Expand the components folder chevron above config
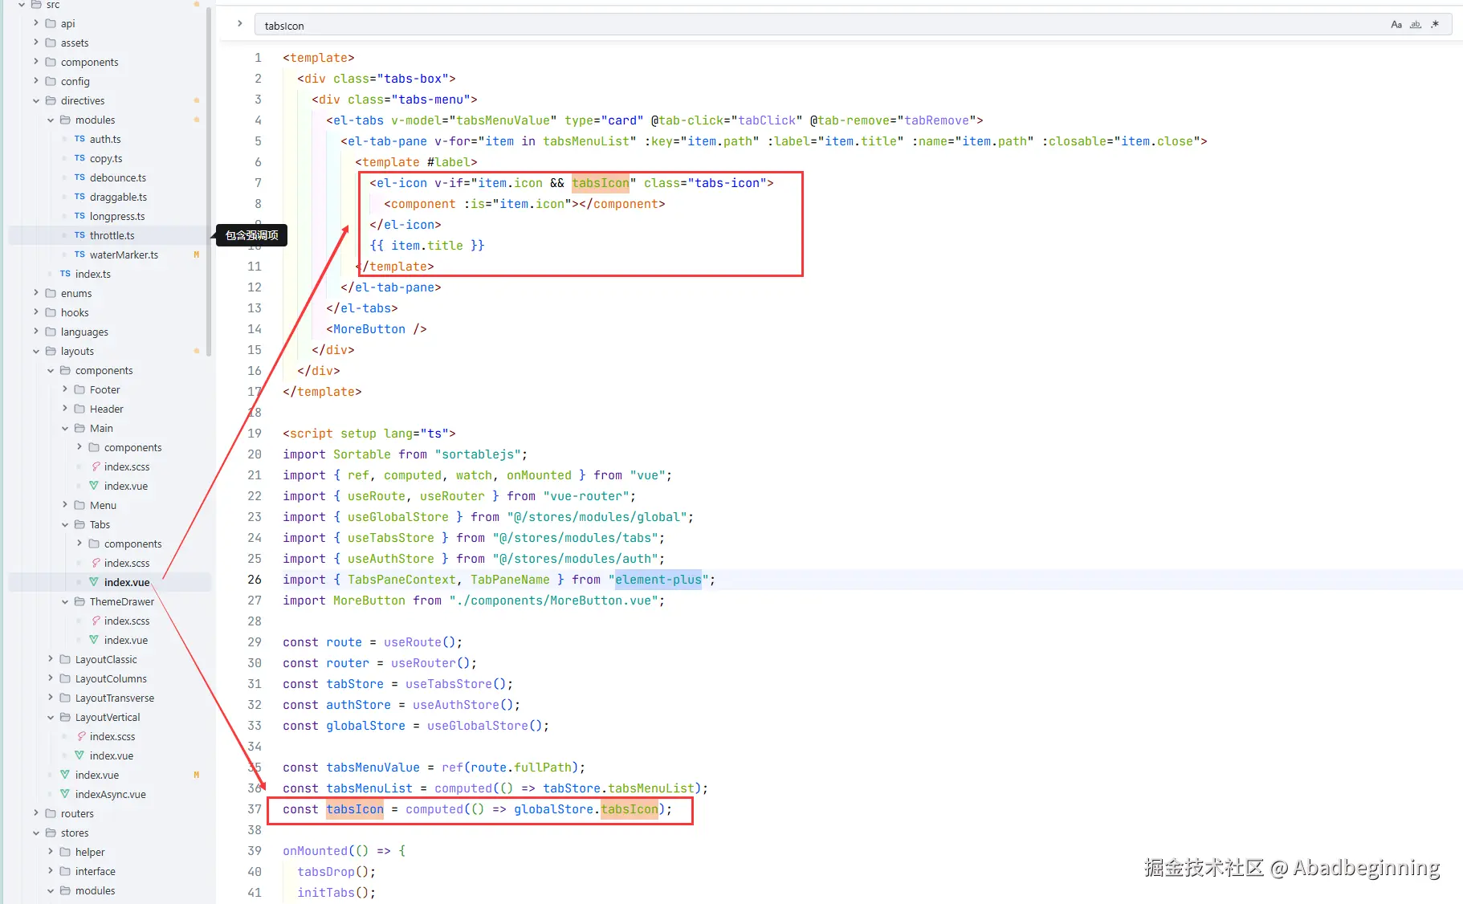The image size is (1463, 904). (36, 62)
